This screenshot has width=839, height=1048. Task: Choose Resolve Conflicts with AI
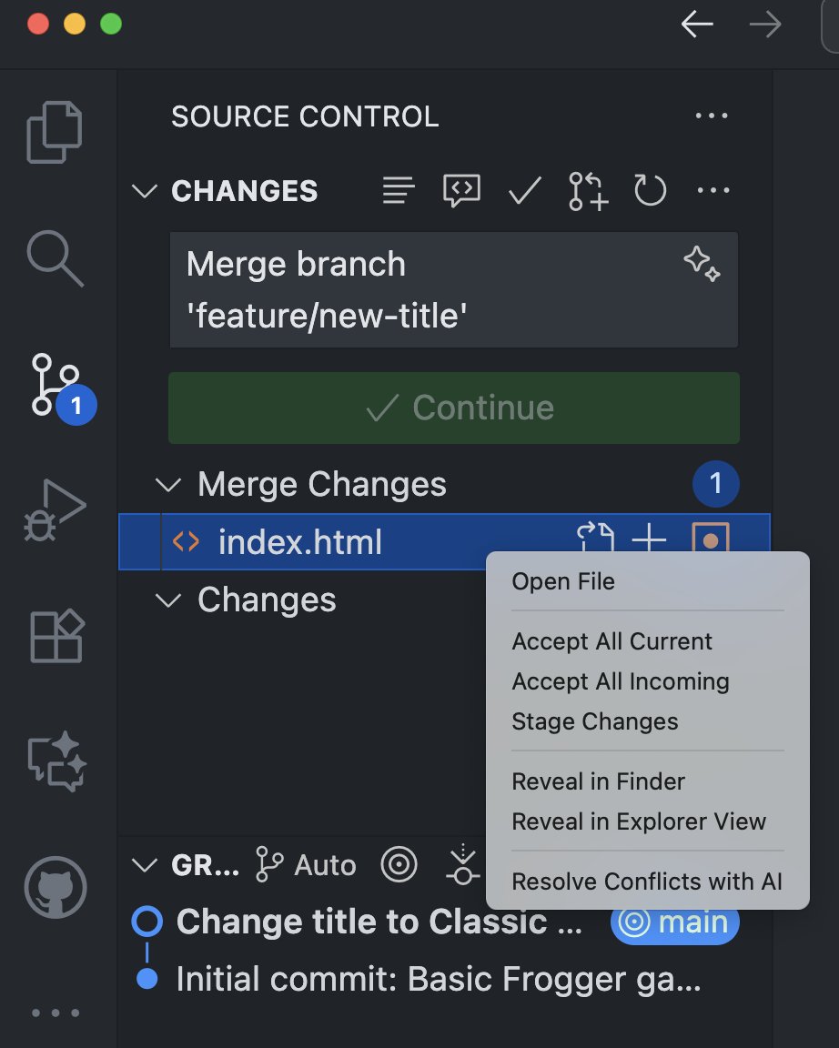point(646,882)
